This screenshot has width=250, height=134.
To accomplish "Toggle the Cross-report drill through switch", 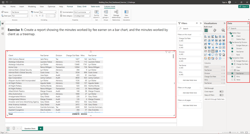I will pos(221,92).
